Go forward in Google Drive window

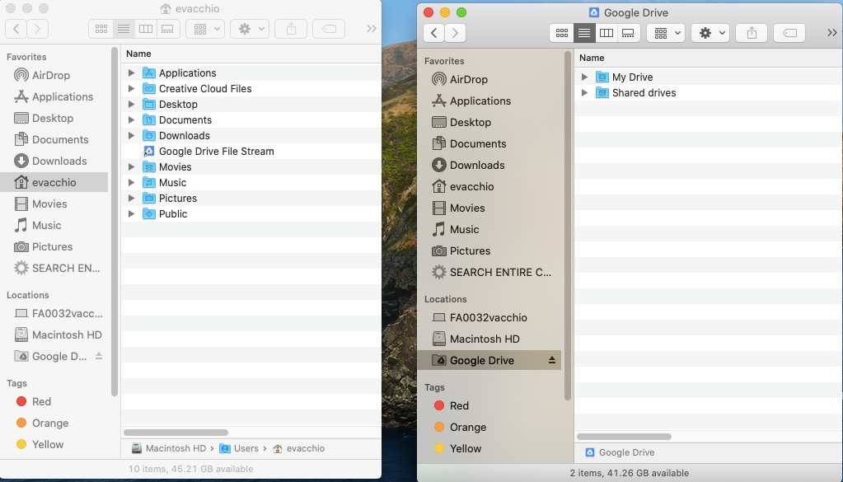[456, 33]
